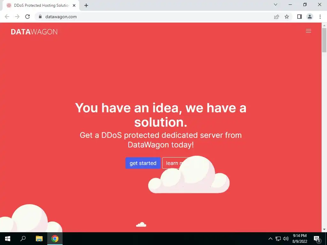Screen dimensions: 327x245
Task: Open clock showing 9:14 PM
Action: pos(300,239)
